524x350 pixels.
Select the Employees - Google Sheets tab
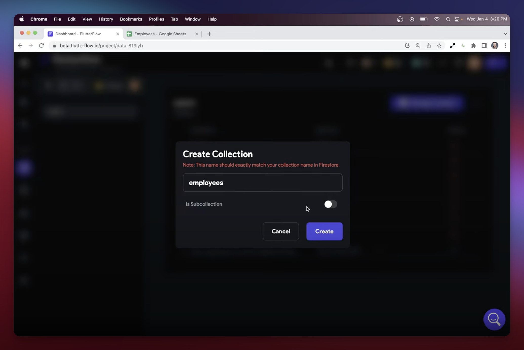click(160, 34)
